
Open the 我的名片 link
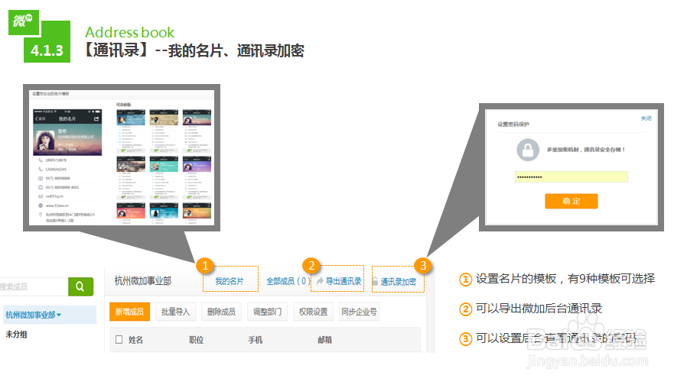point(230,281)
